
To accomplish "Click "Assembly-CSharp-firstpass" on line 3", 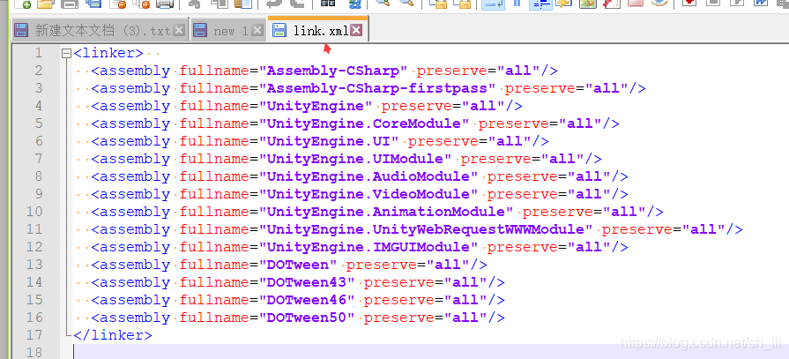I will pyautogui.click(x=377, y=88).
